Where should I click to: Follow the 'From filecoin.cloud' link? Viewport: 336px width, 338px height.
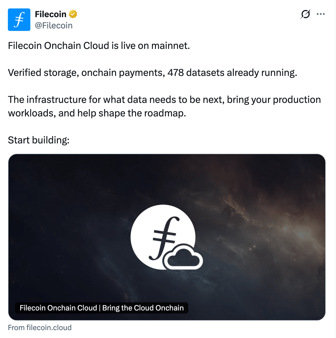tap(40, 328)
